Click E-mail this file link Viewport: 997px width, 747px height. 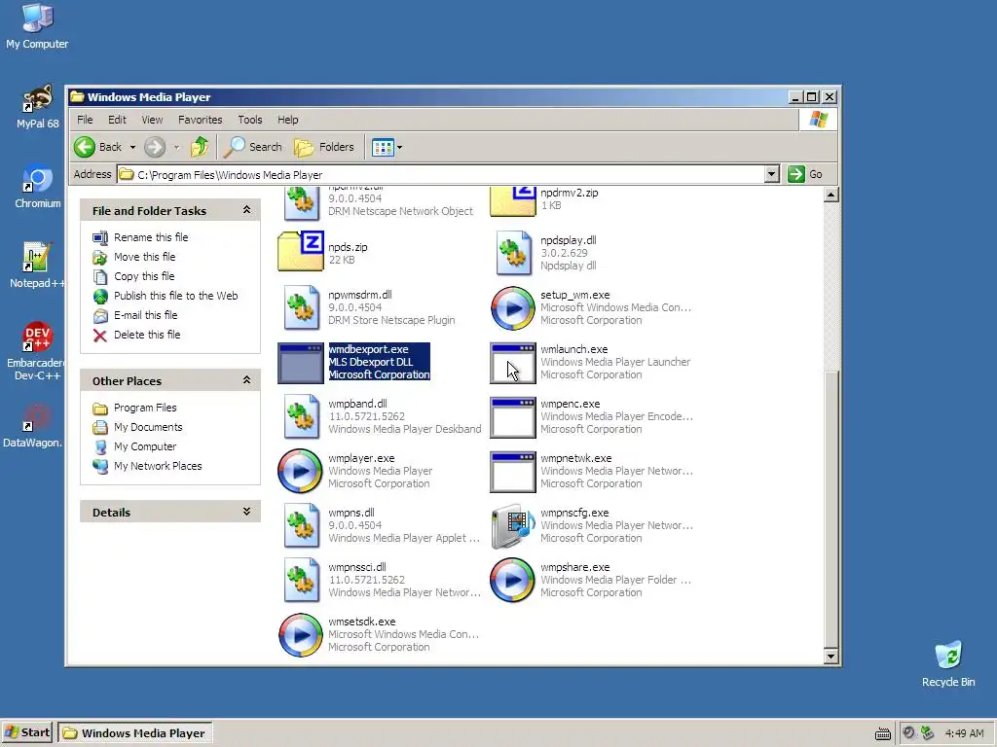point(146,315)
